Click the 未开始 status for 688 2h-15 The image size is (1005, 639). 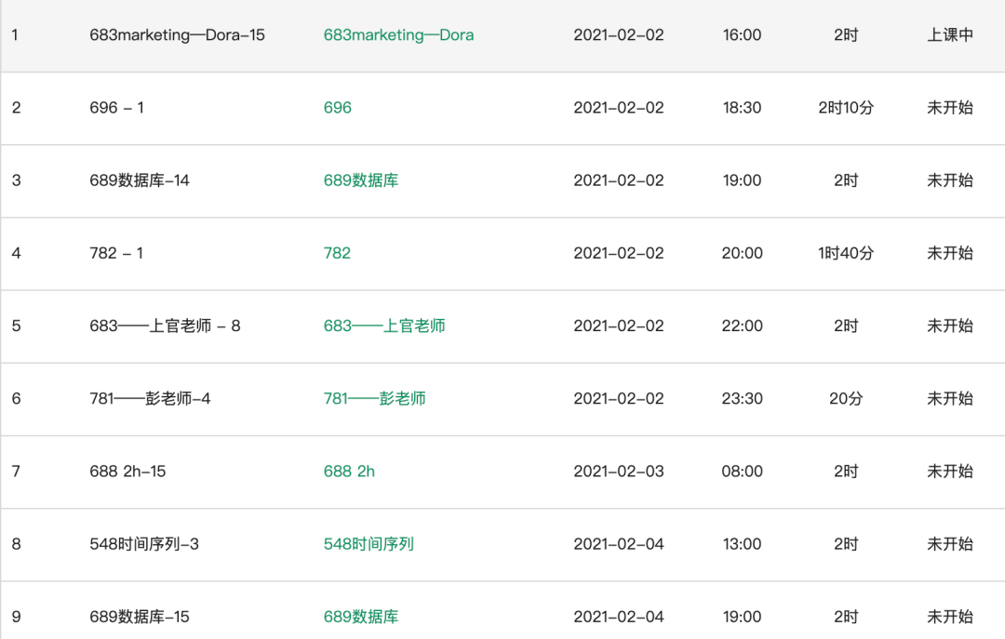tap(949, 472)
